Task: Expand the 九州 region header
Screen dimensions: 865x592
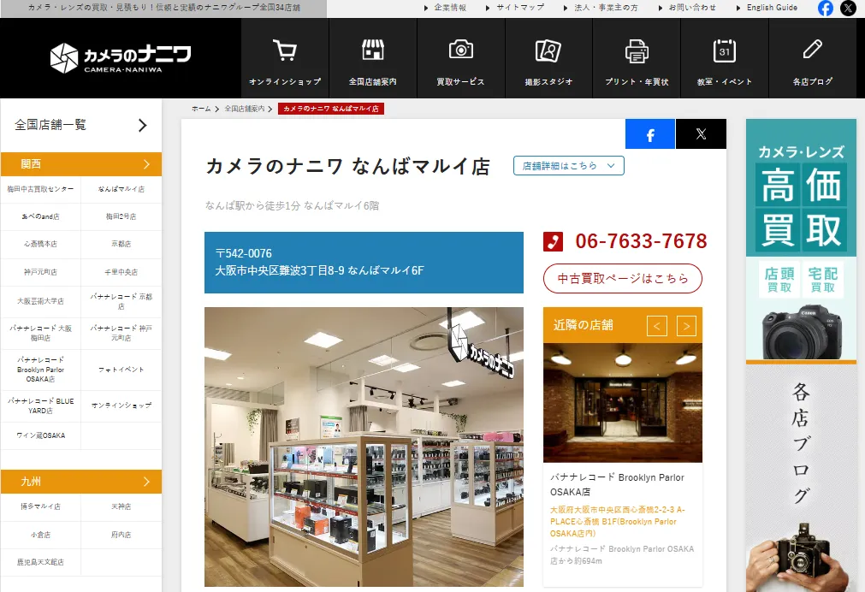Action: tap(81, 482)
